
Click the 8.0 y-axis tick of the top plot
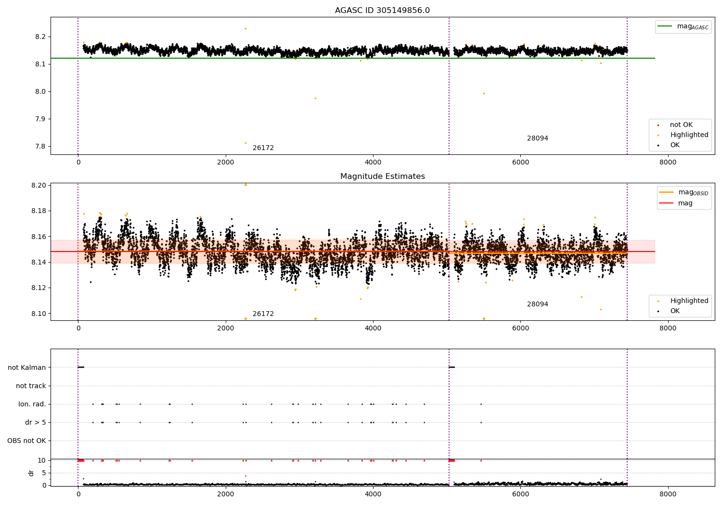click(x=40, y=92)
